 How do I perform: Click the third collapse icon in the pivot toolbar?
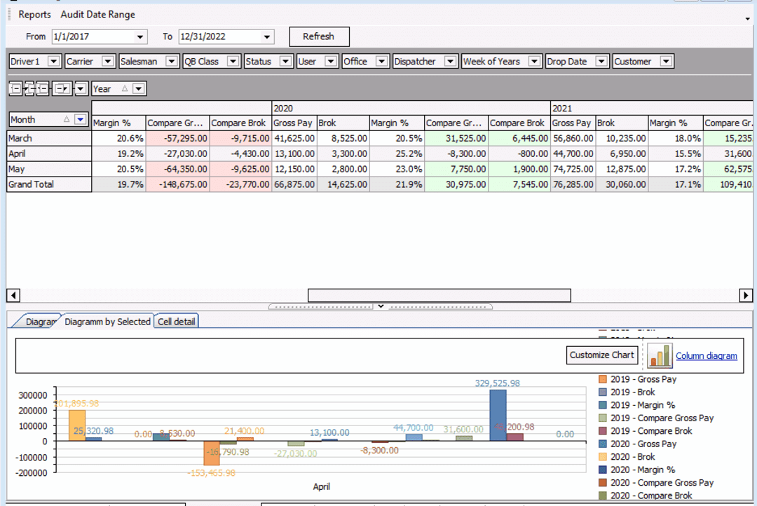41,88
